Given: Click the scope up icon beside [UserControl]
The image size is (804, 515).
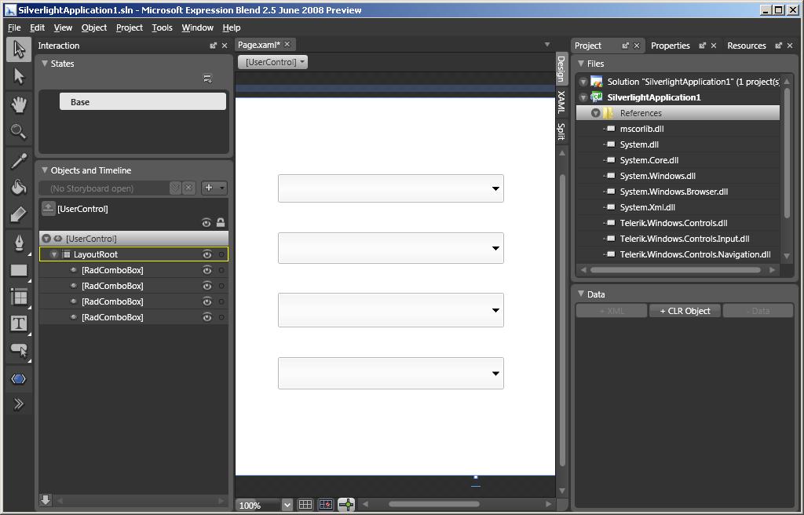Looking at the screenshot, I should [x=48, y=208].
